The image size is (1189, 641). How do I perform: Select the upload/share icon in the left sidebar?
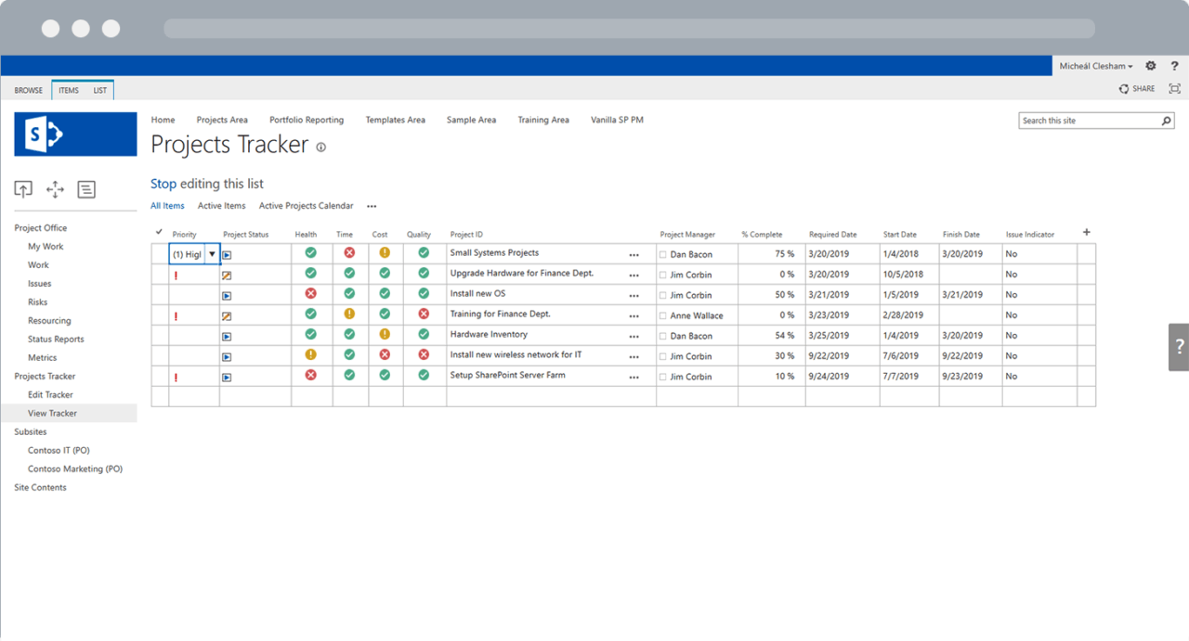point(23,188)
